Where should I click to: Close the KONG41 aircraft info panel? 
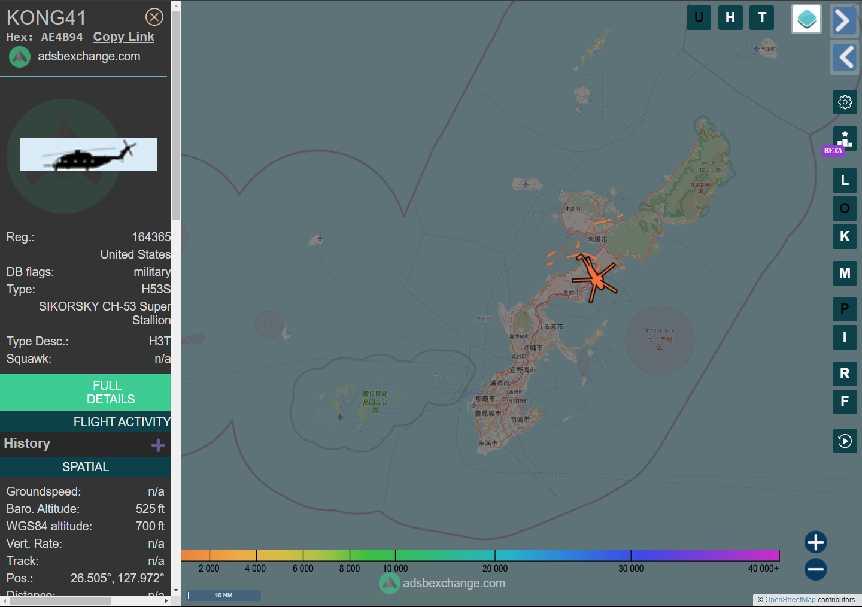tap(154, 17)
